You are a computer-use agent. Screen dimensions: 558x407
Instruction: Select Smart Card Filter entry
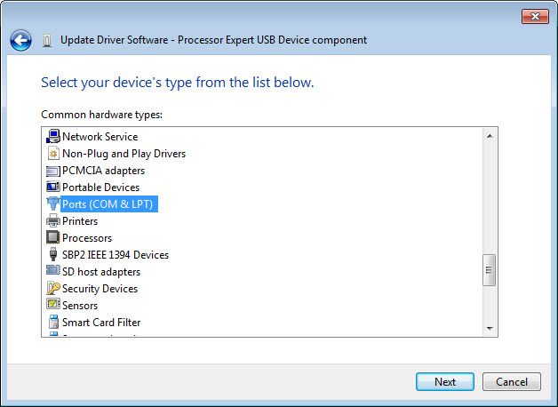pos(101,322)
